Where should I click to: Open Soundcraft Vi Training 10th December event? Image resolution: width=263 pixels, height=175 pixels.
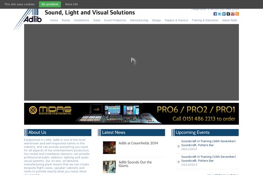(x=209, y=159)
